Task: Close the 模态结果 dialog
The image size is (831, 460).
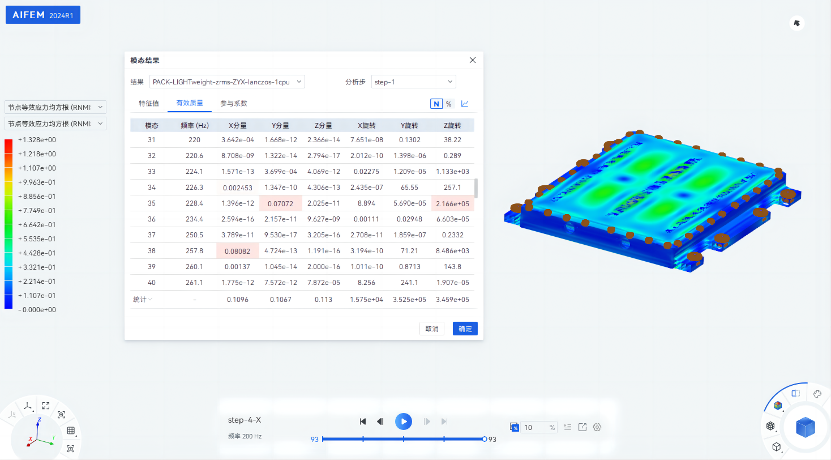Action: [473, 60]
